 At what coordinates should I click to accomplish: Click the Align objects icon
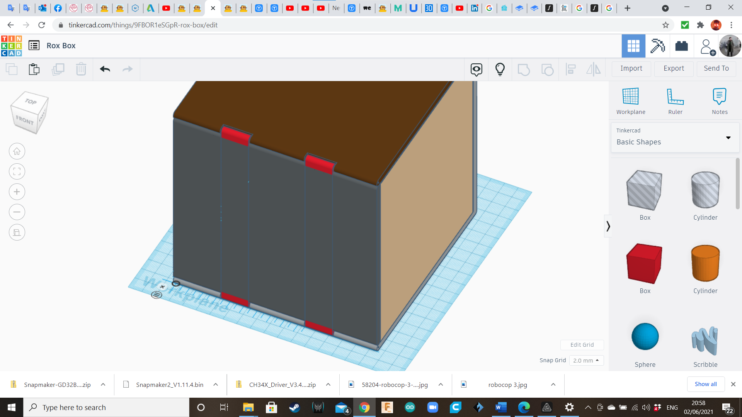(x=570, y=69)
